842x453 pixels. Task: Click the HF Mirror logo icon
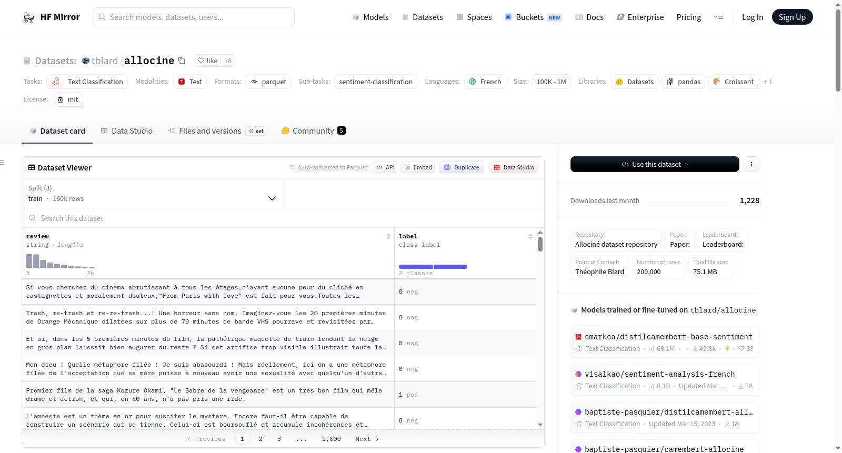coord(28,17)
